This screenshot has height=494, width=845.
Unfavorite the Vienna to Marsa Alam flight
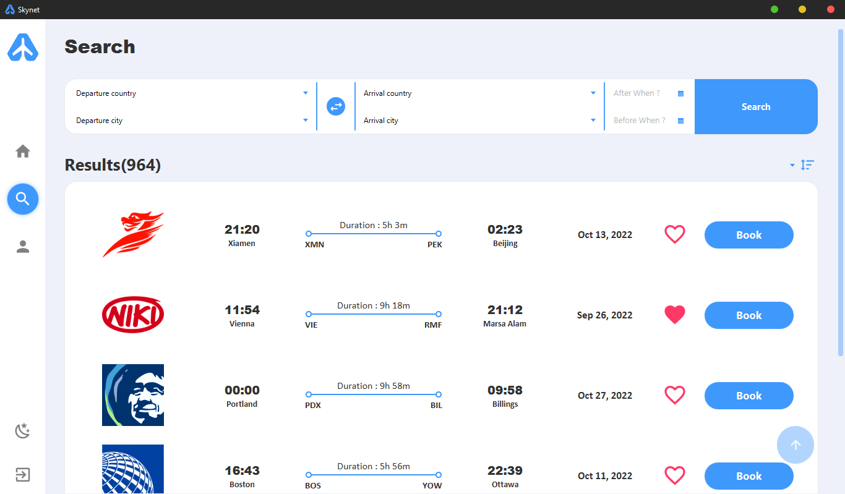pos(675,315)
